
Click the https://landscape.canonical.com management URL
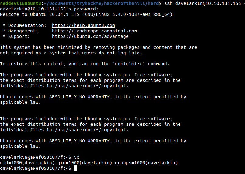click(94, 31)
